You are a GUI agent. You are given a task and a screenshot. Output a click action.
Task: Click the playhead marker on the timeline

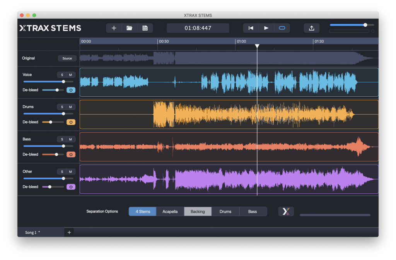click(257, 46)
